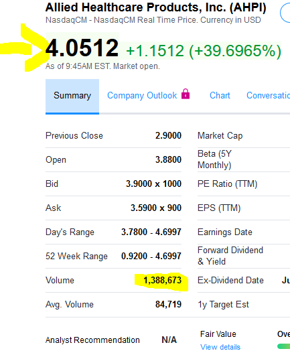Open the Conversations tab
This screenshot has width=290, height=355.
pyautogui.click(x=269, y=95)
